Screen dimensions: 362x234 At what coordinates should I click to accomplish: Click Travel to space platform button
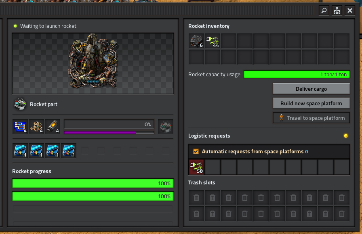(311, 118)
